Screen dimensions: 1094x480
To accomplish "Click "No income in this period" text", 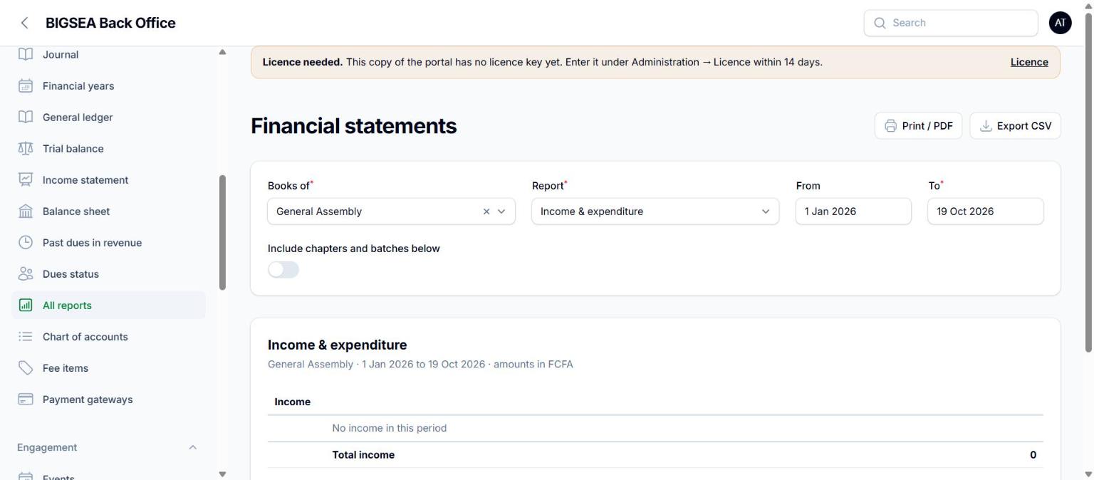I will click(x=390, y=428).
